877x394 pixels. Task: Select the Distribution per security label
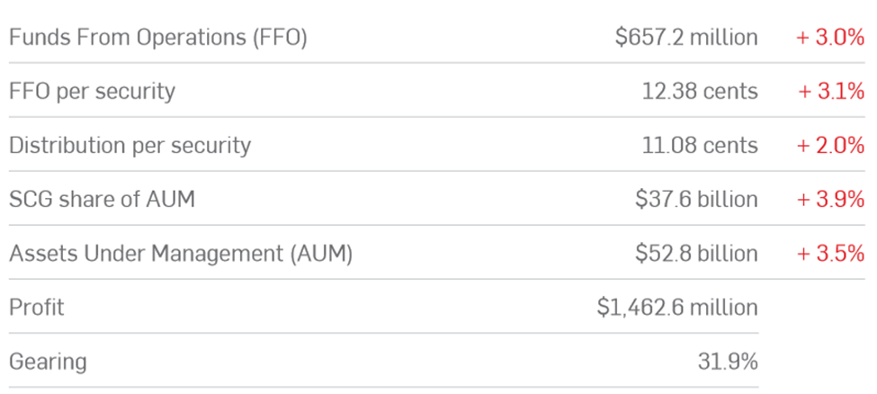point(130,146)
